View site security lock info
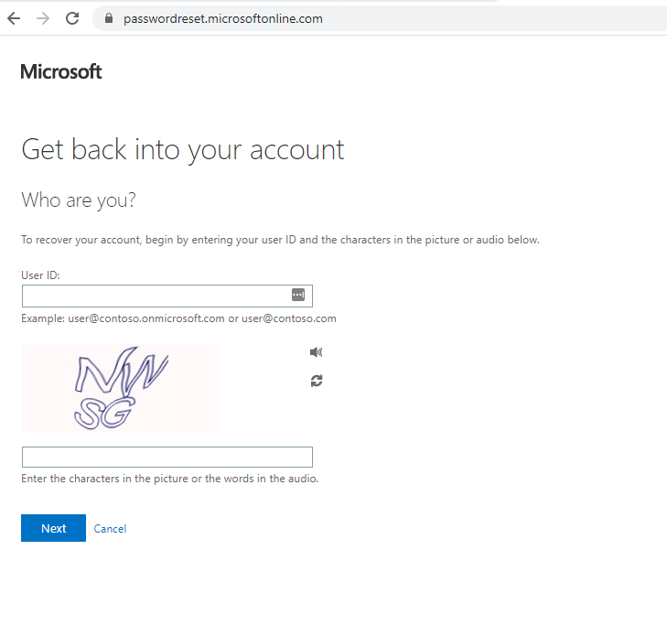The height and width of the screenshot is (636, 667). pos(109,18)
